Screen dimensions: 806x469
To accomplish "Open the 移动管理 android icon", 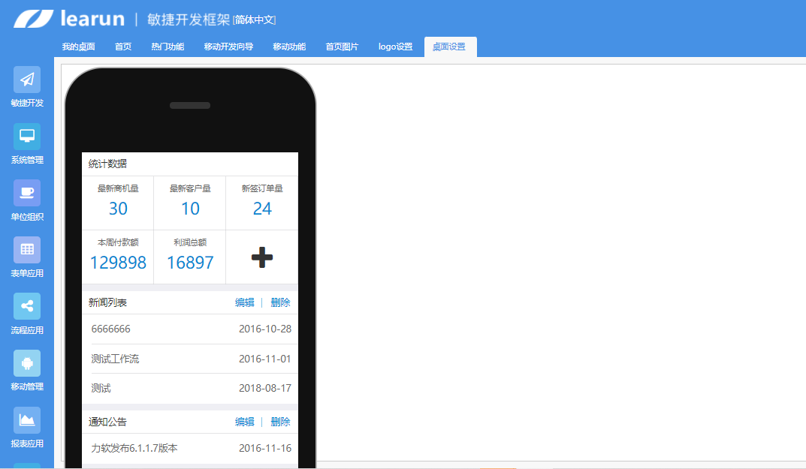I will click(27, 363).
